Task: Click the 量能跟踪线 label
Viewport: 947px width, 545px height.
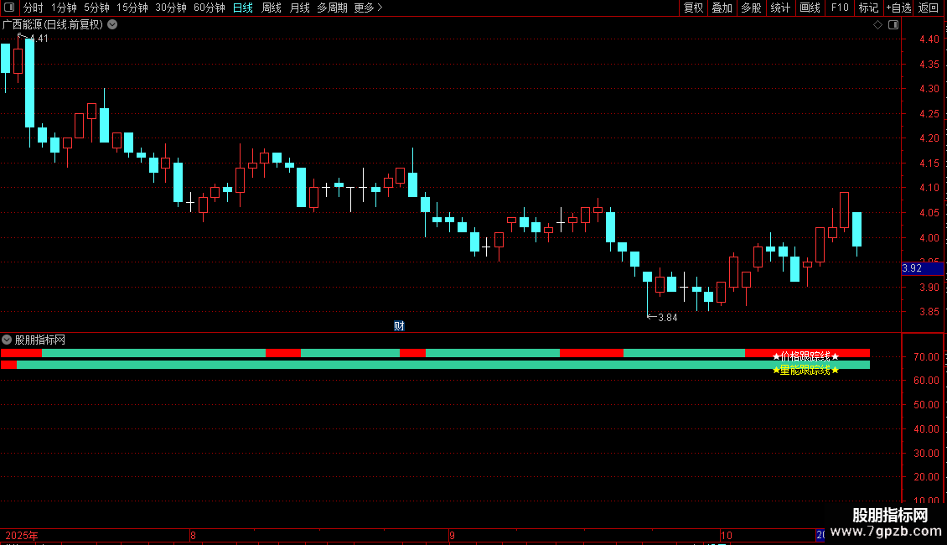Action: coord(805,370)
